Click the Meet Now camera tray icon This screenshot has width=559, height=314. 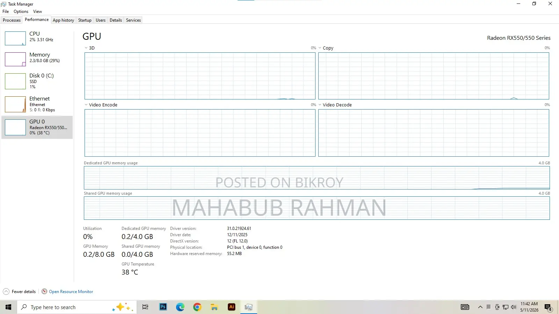click(497, 307)
